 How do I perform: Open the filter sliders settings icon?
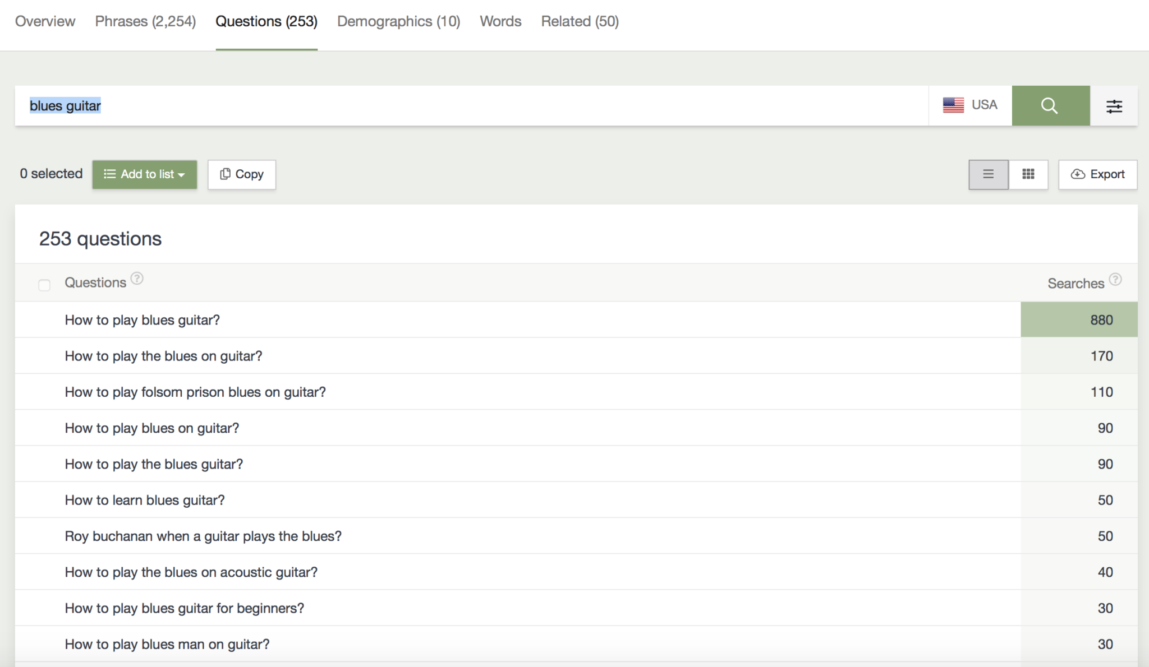pyautogui.click(x=1114, y=106)
